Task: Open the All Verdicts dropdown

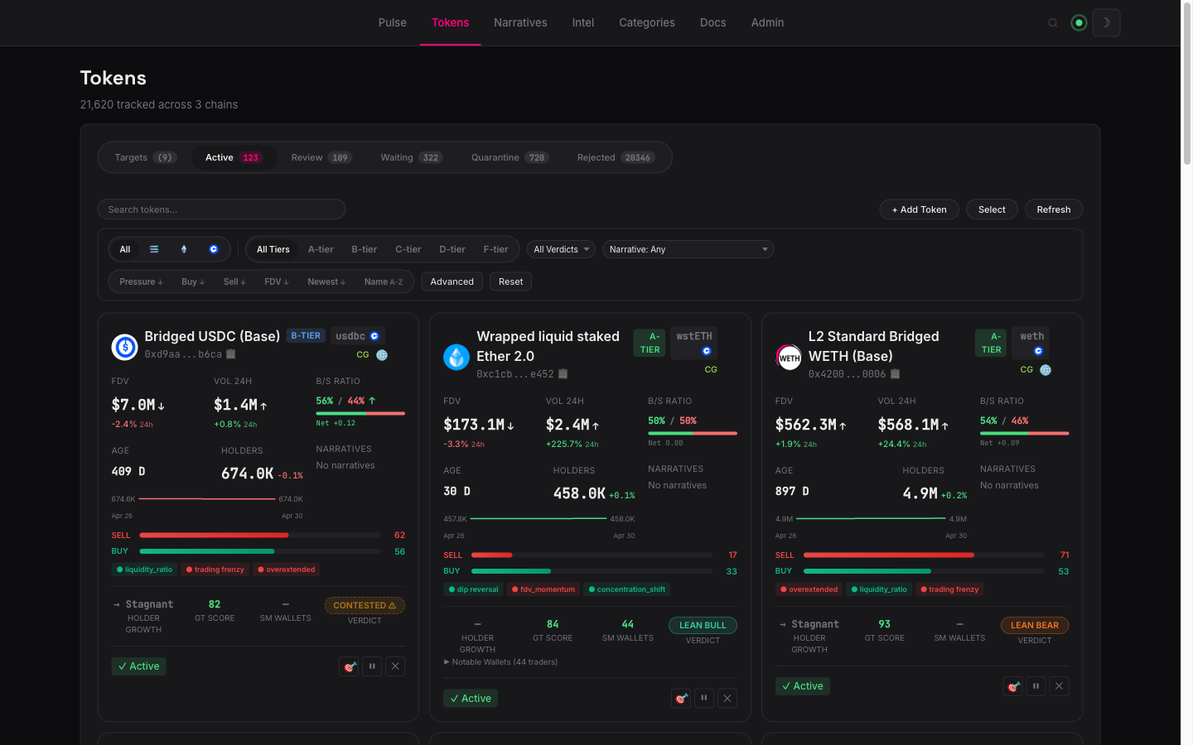Action: coord(561,249)
